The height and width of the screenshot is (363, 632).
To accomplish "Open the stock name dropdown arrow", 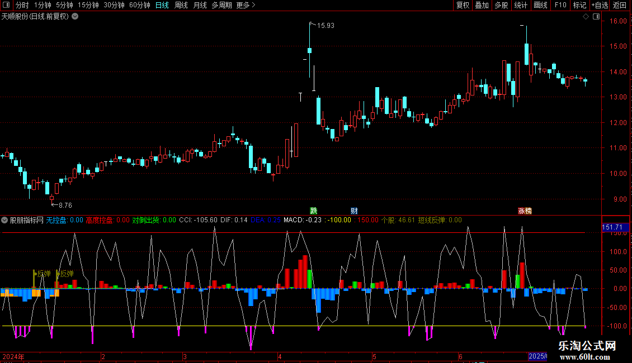I will [75, 17].
